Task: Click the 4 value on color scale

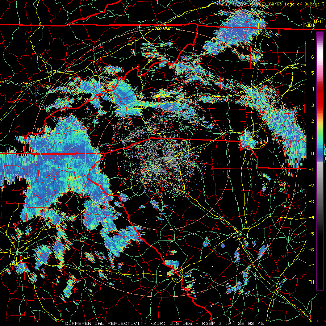Action: [313, 89]
